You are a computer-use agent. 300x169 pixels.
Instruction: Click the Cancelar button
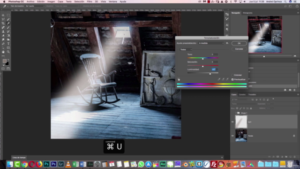239,49
